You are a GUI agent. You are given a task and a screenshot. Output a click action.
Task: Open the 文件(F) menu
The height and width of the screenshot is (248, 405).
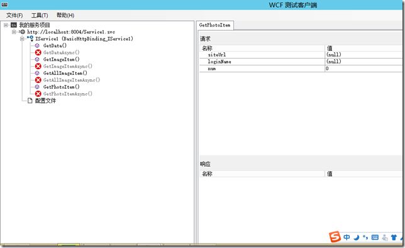[x=14, y=15]
